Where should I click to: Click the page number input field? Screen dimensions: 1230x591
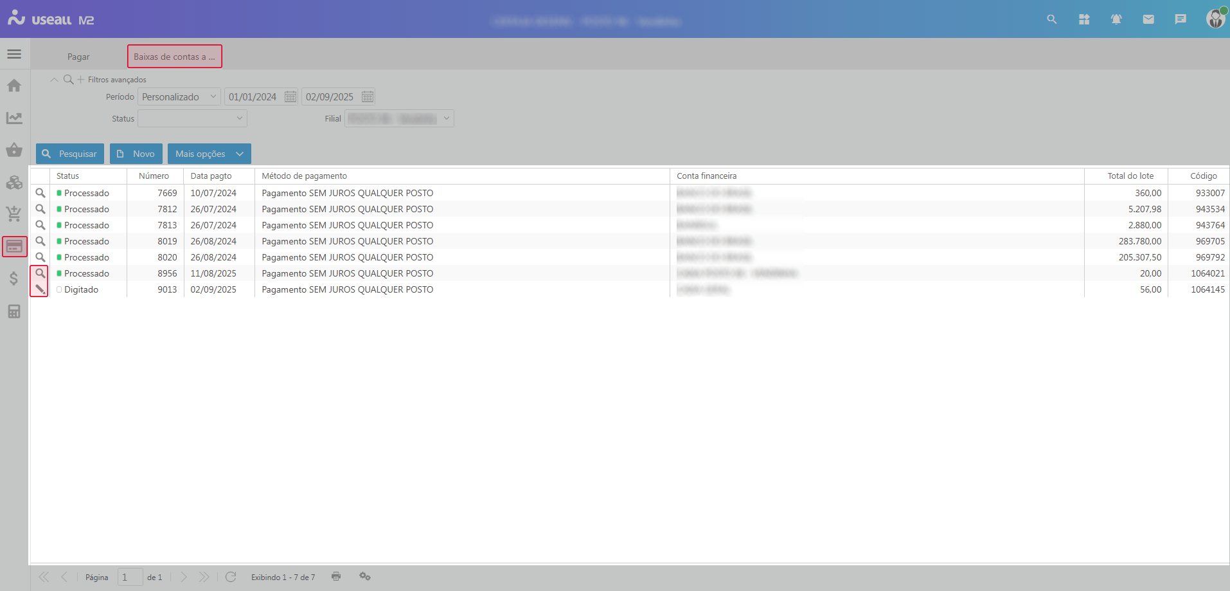130,577
